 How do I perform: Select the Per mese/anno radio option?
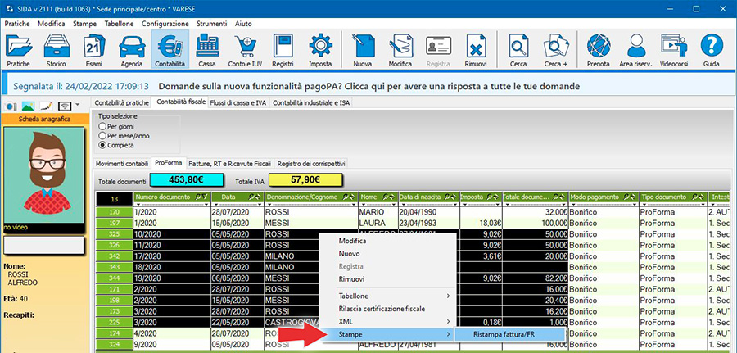pyautogui.click(x=102, y=136)
